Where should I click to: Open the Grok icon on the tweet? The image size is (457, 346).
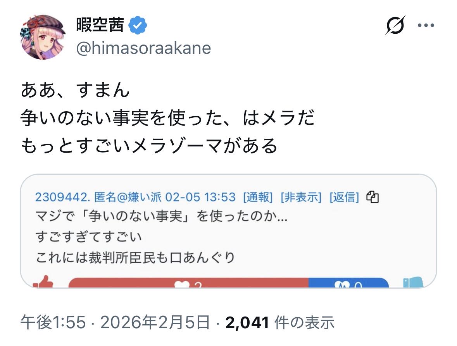pyautogui.click(x=395, y=25)
